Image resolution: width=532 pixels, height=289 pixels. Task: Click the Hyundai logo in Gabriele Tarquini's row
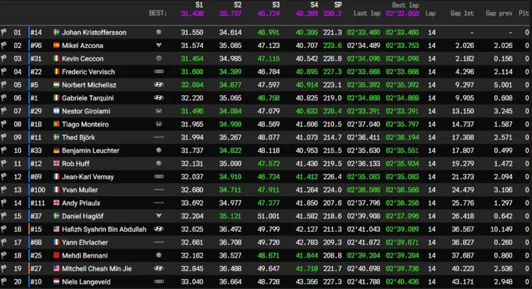point(158,98)
